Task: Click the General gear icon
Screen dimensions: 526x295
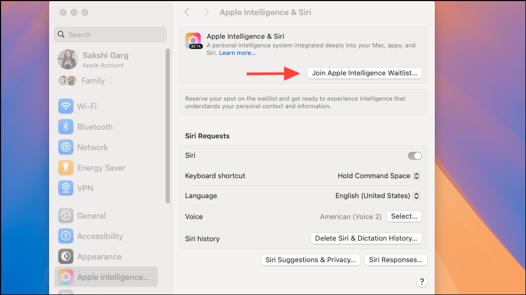Action: (66, 216)
